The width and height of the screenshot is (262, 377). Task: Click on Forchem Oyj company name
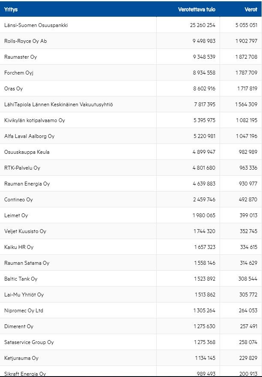click(x=19, y=73)
